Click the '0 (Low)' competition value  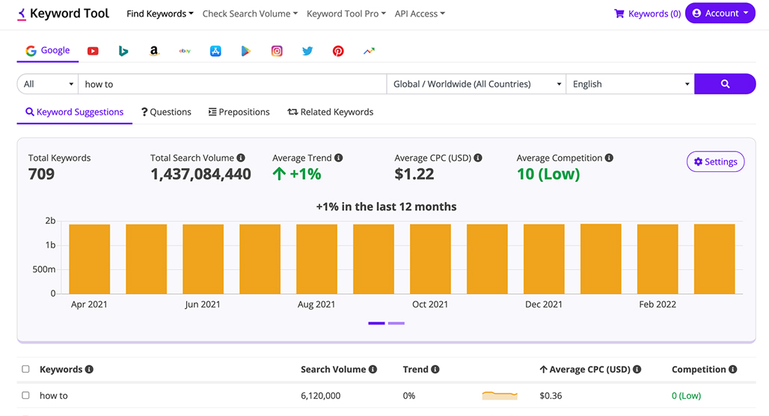click(686, 395)
